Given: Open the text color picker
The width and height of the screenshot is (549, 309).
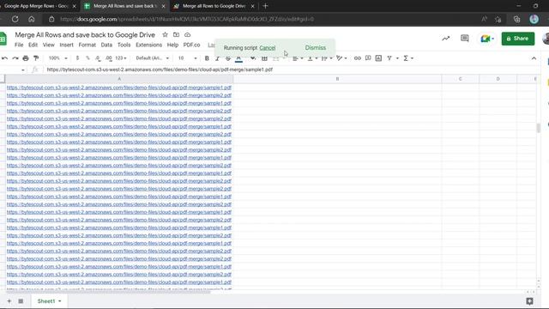Looking at the screenshot, I should coord(238,58).
